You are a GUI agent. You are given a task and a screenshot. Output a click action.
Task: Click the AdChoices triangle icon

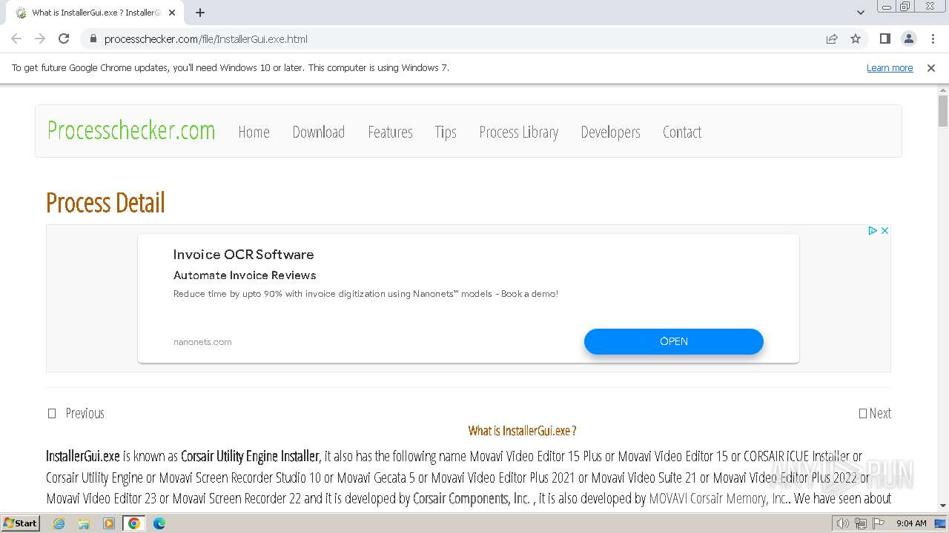873,231
